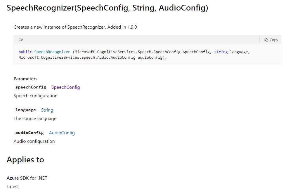This screenshot has width=288, height=191.
Task: Click 'public' keyword in code snippet
Action: pos(25,52)
